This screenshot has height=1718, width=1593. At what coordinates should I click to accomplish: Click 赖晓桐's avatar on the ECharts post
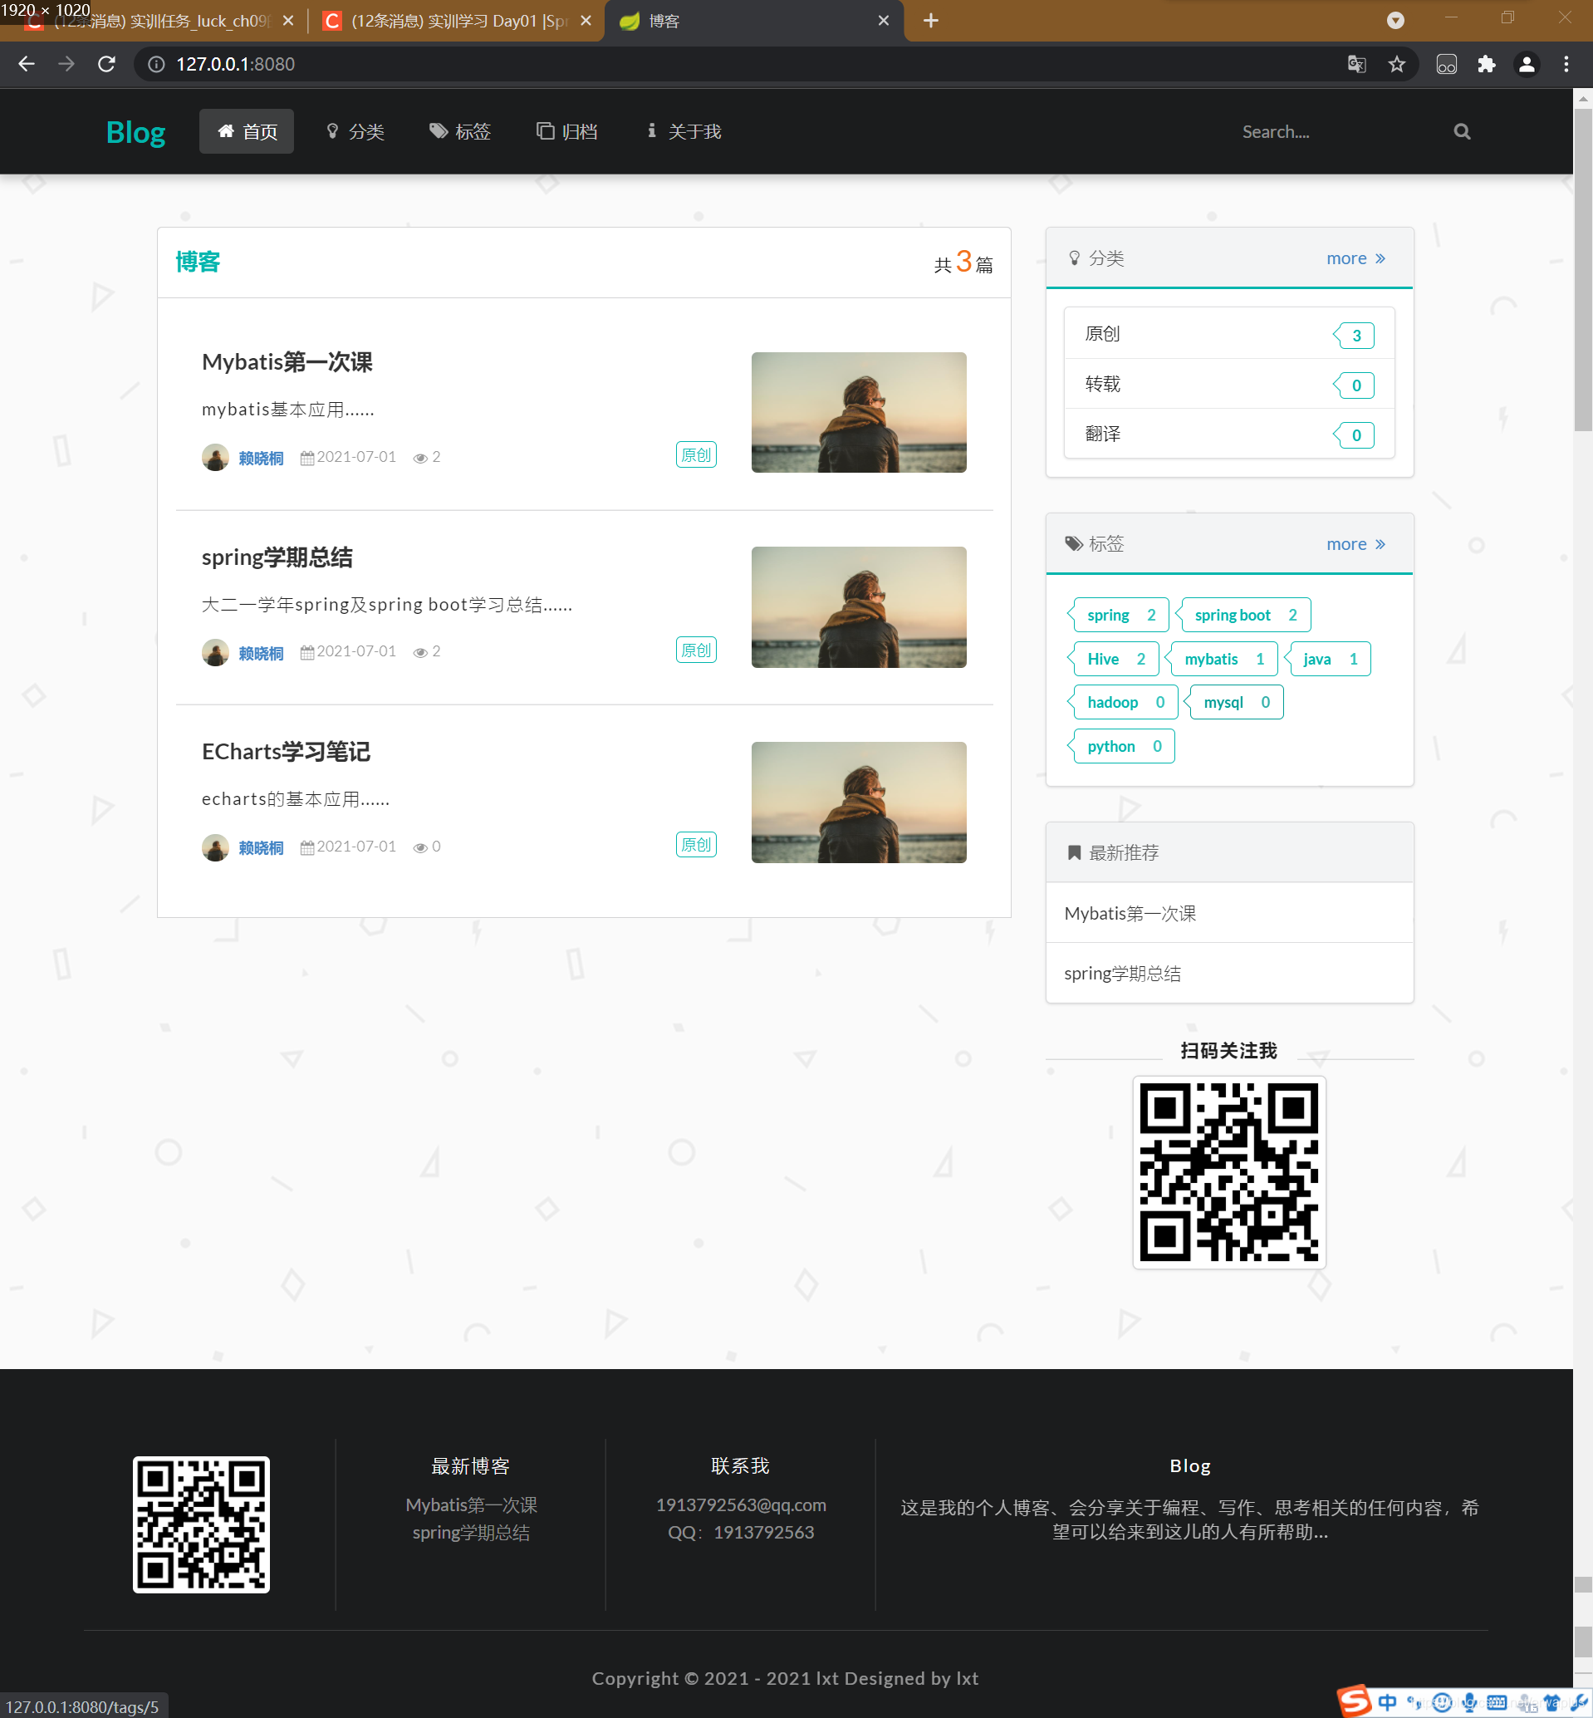(x=215, y=847)
